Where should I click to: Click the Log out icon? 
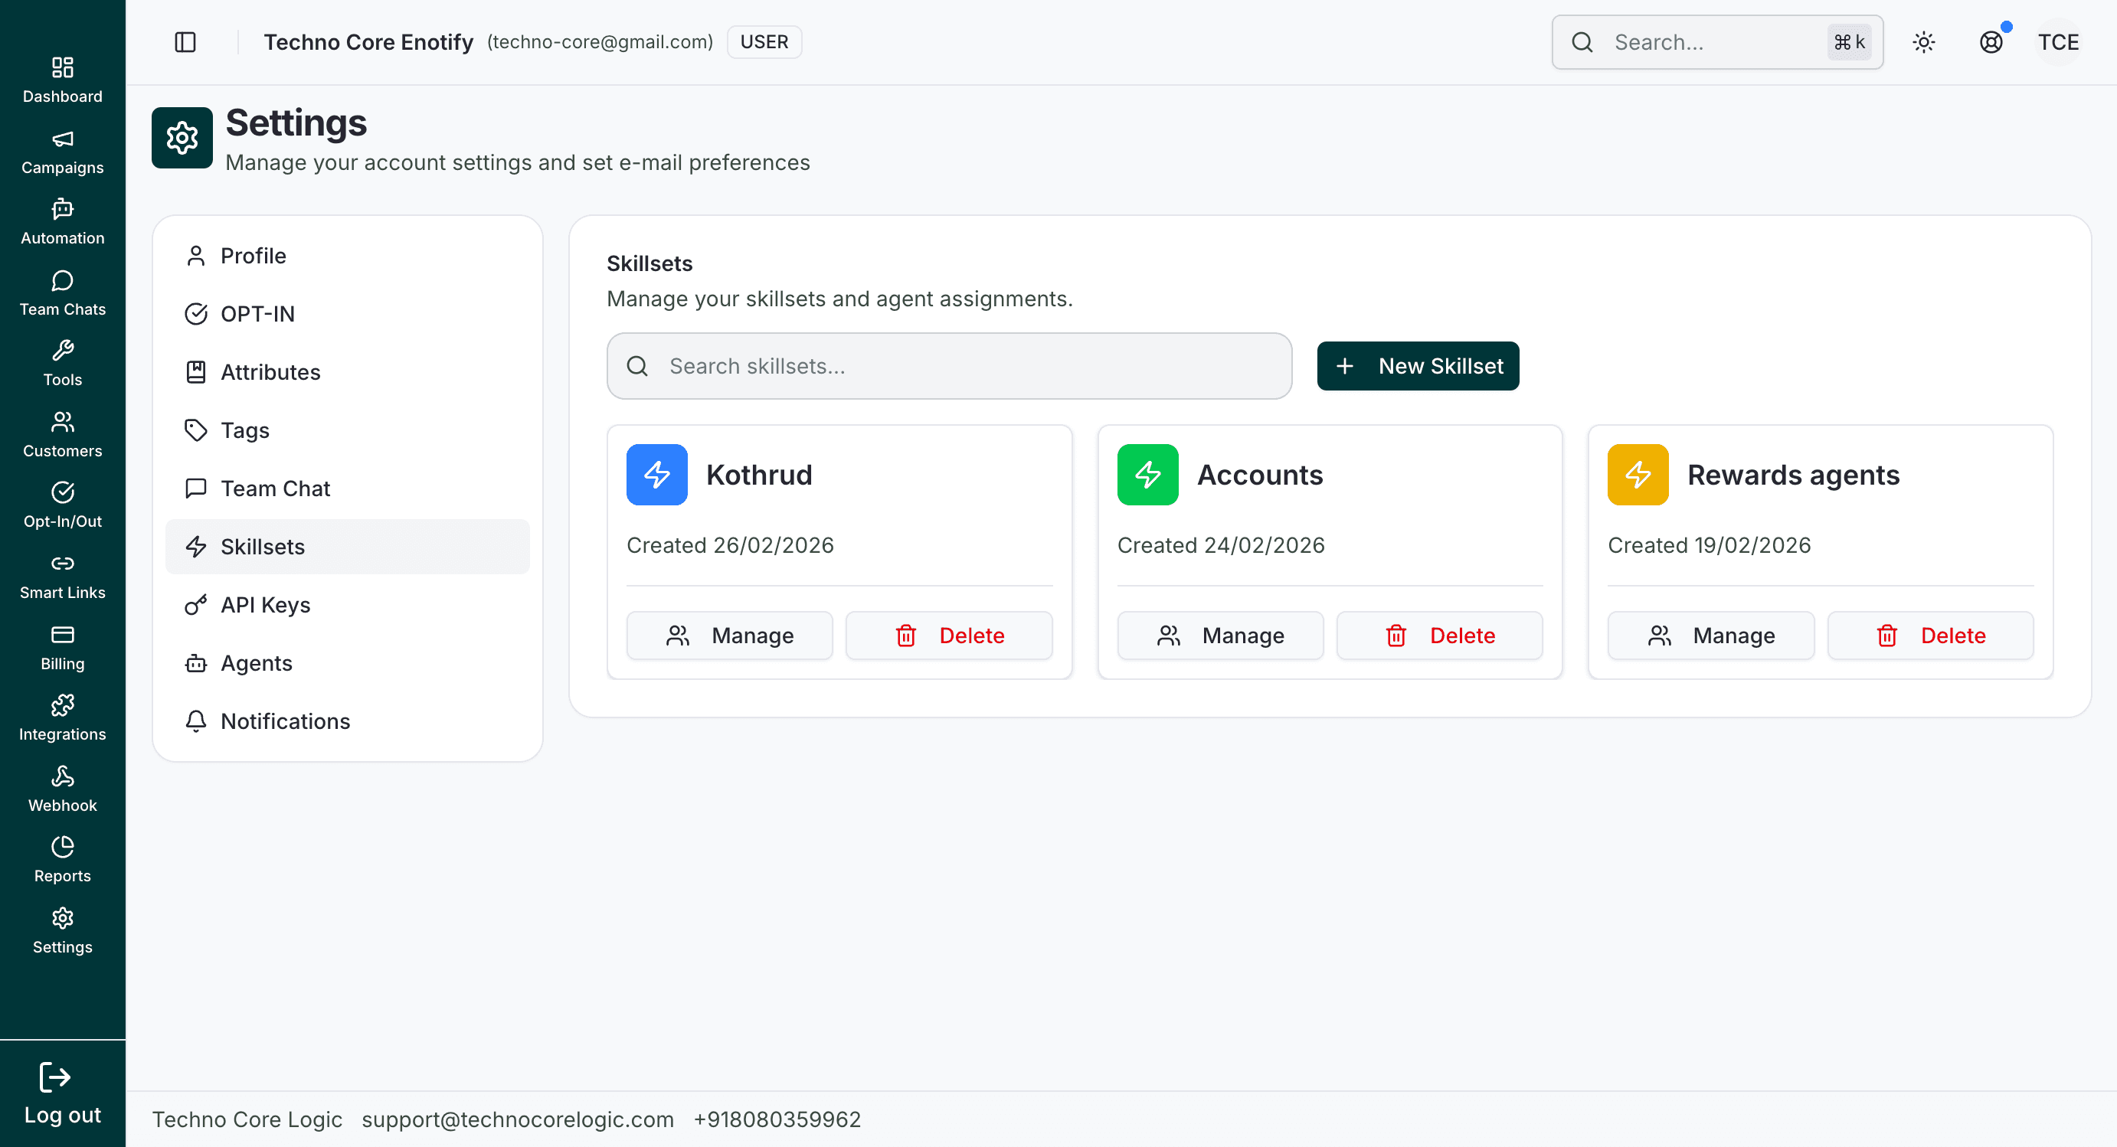(55, 1077)
